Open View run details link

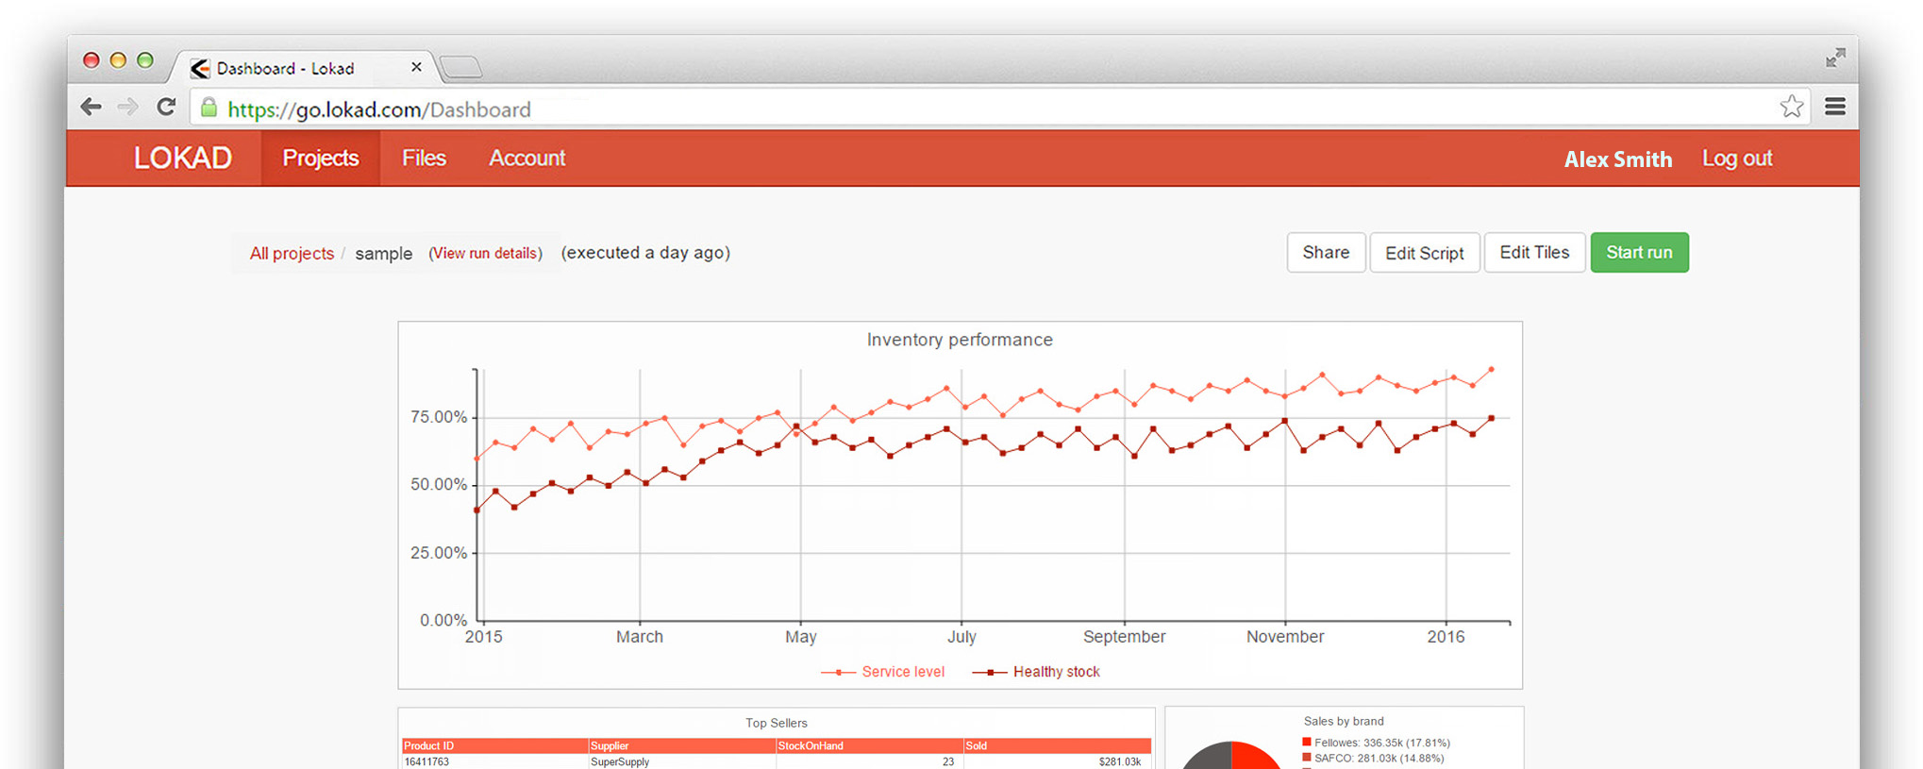(x=485, y=253)
